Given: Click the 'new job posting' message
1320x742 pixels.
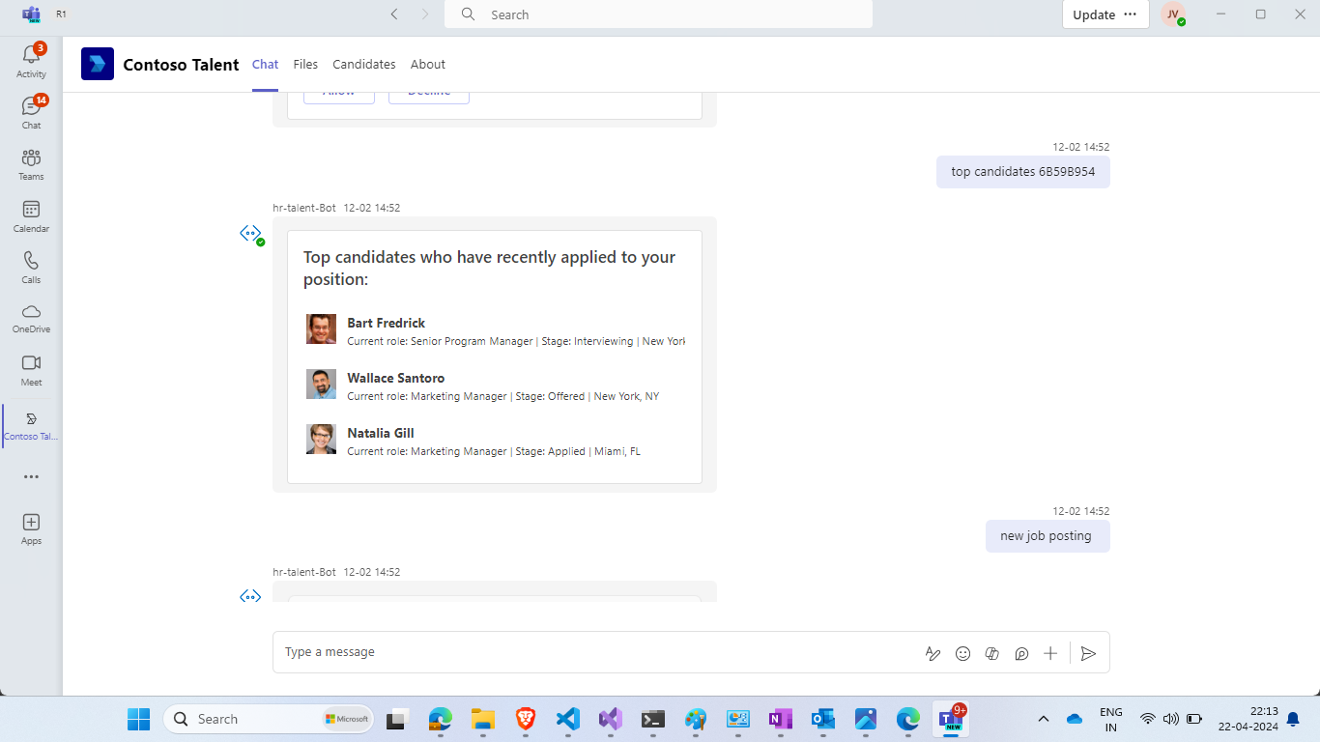Looking at the screenshot, I should tap(1047, 536).
